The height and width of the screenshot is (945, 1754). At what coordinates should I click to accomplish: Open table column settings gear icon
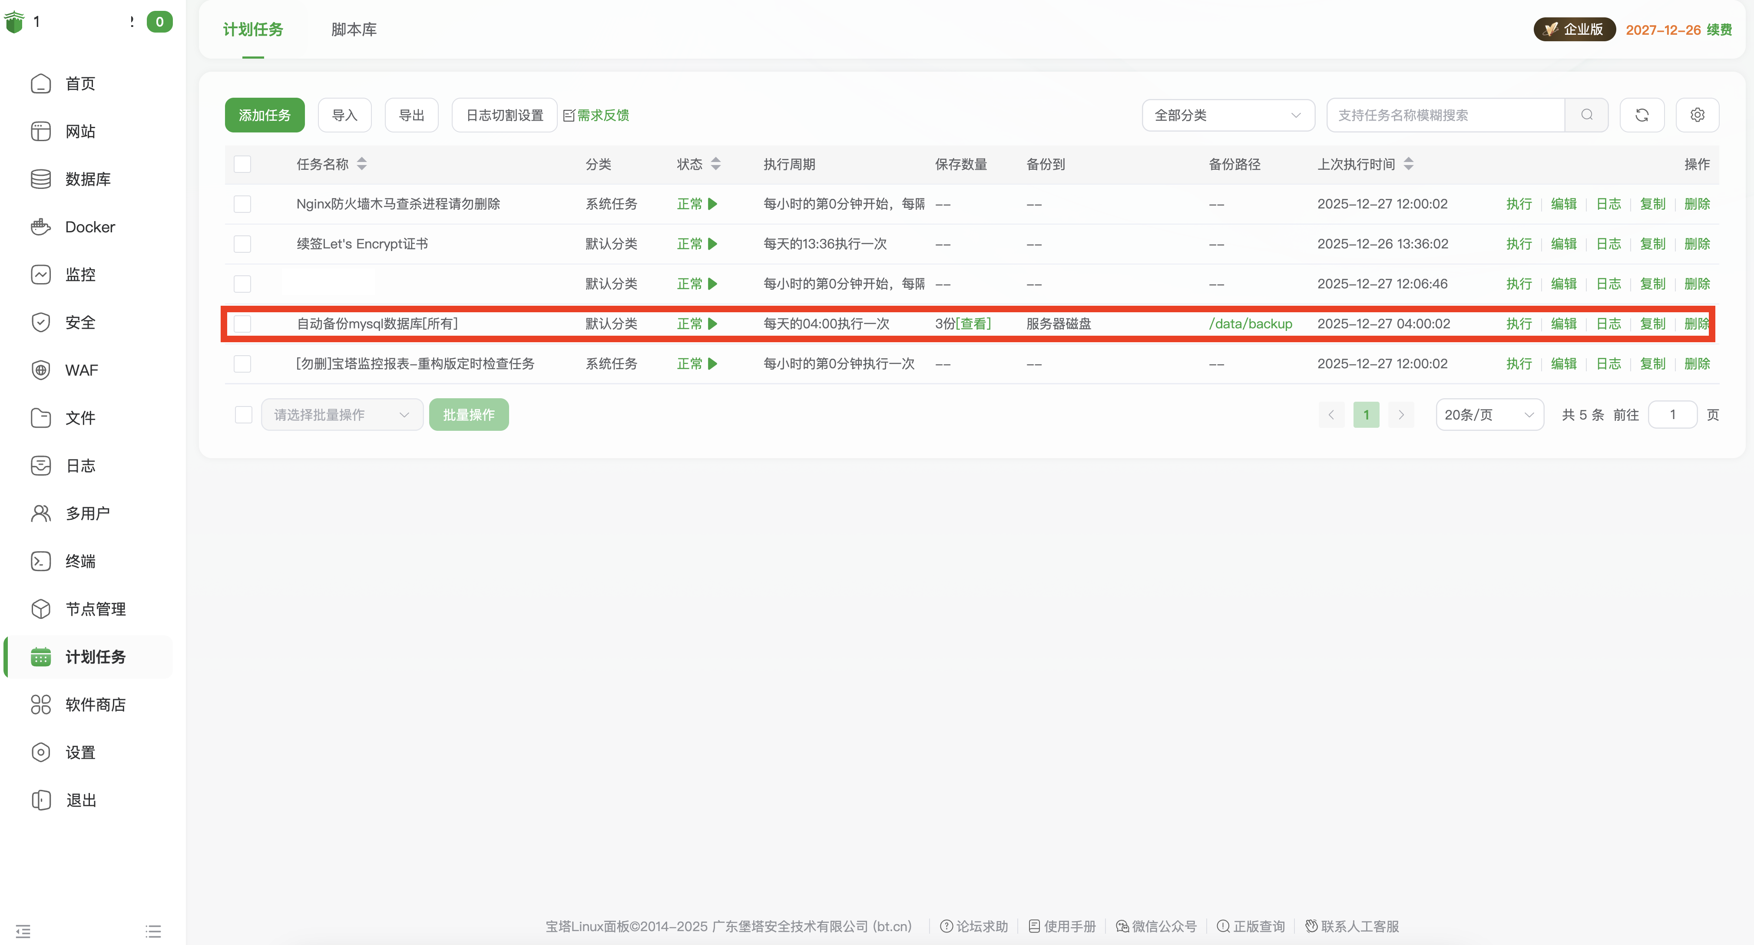(x=1697, y=115)
